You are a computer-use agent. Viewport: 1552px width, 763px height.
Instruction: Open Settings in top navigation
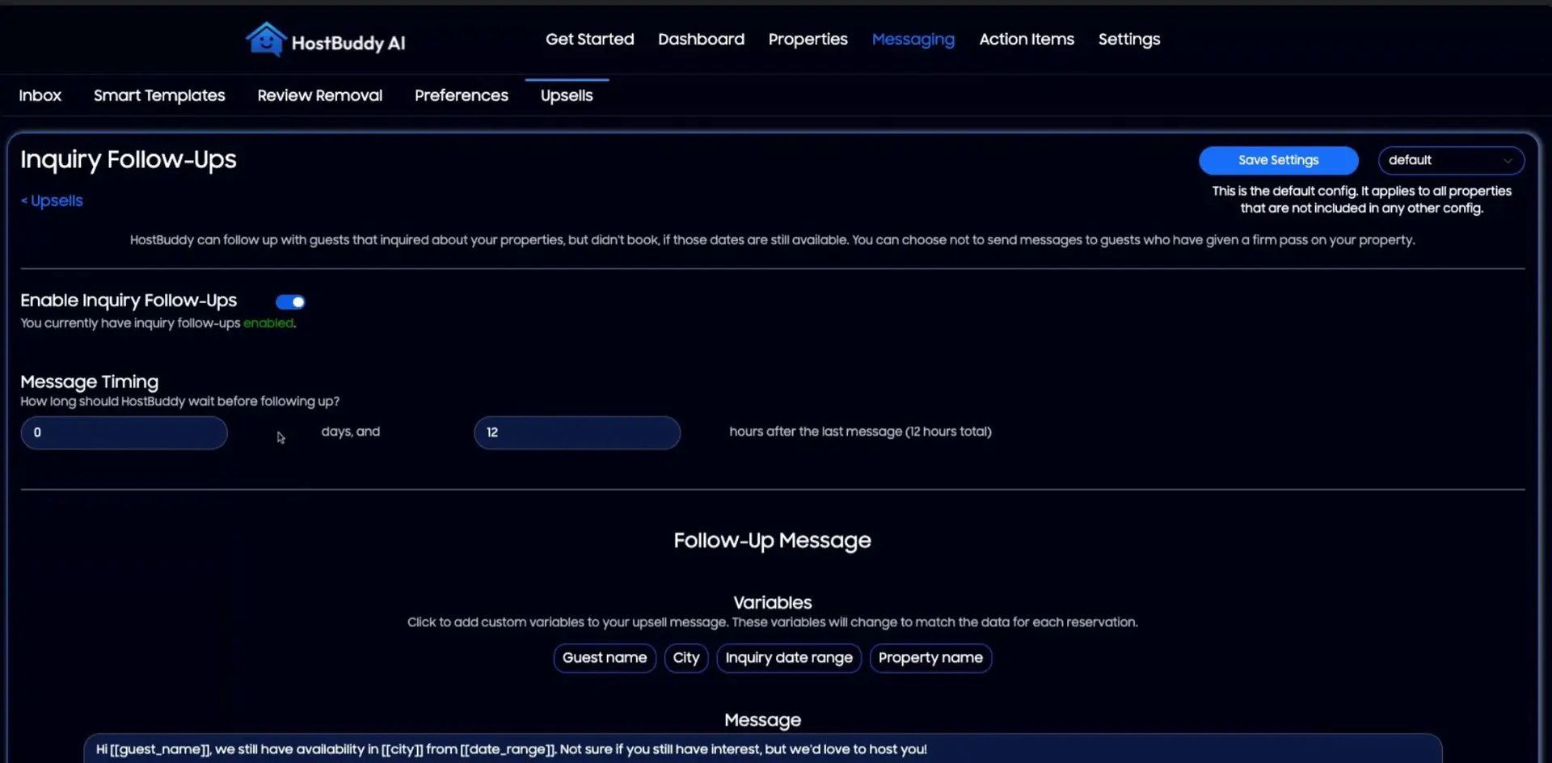pyautogui.click(x=1128, y=40)
